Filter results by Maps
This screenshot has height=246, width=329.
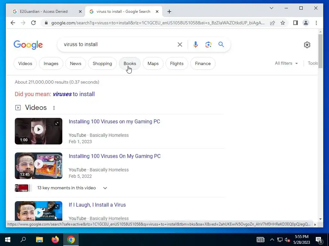coord(153,63)
